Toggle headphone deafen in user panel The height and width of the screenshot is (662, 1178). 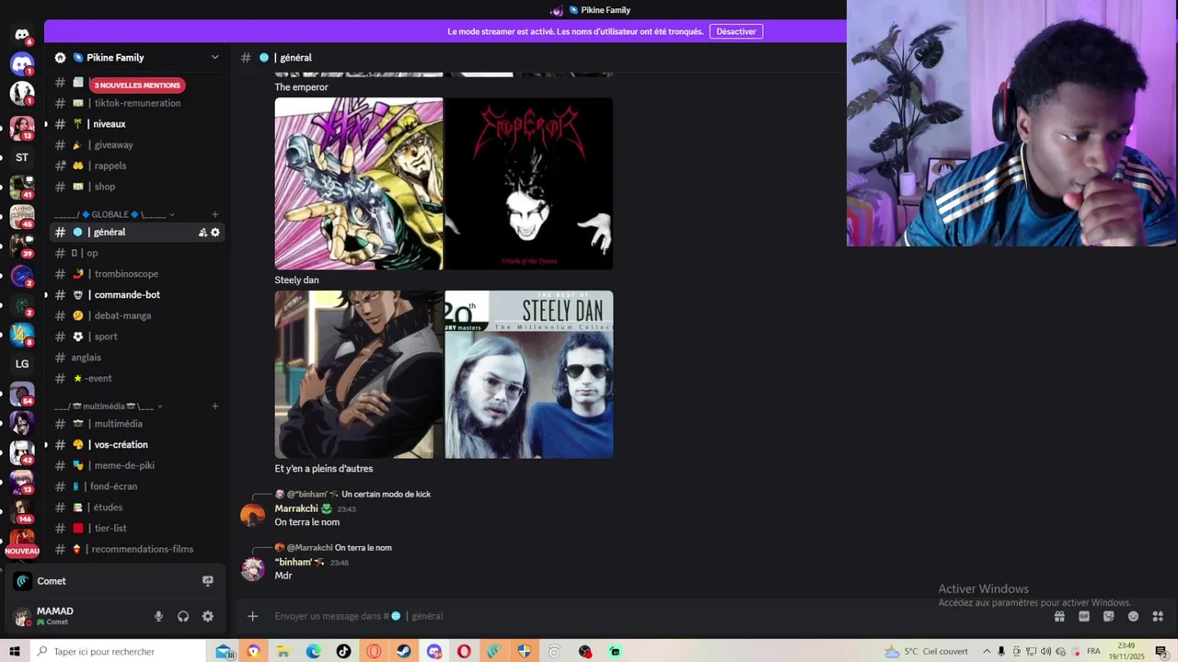[x=183, y=616]
